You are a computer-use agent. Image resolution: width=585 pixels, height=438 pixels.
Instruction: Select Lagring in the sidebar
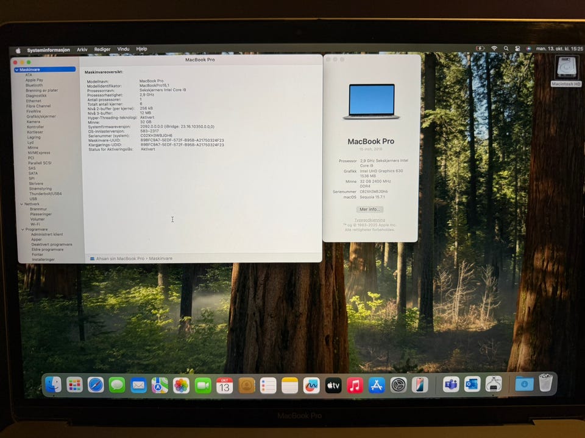pyautogui.click(x=34, y=137)
